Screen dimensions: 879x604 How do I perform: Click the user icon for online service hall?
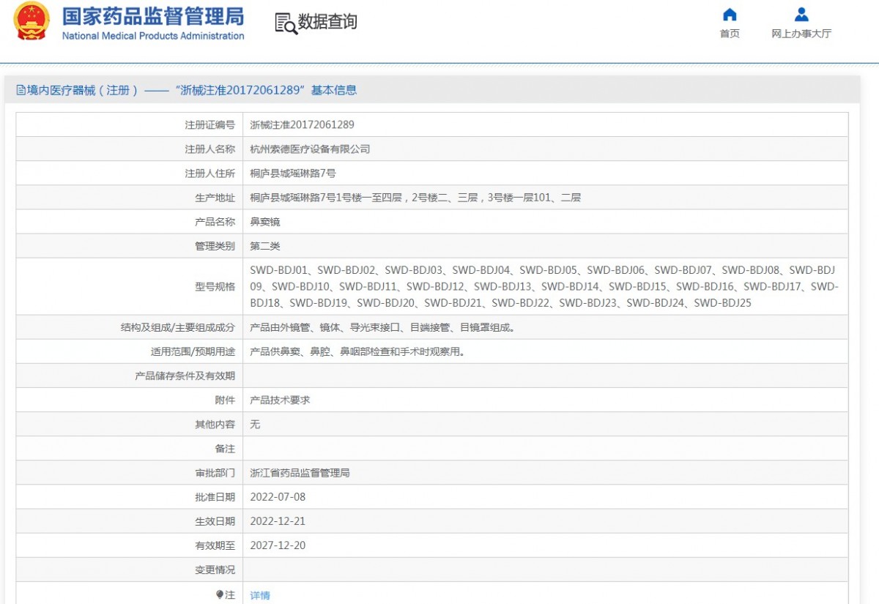[801, 15]
